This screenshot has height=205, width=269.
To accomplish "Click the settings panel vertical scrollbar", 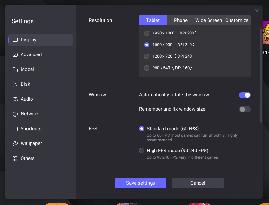I will coord(261,75).
